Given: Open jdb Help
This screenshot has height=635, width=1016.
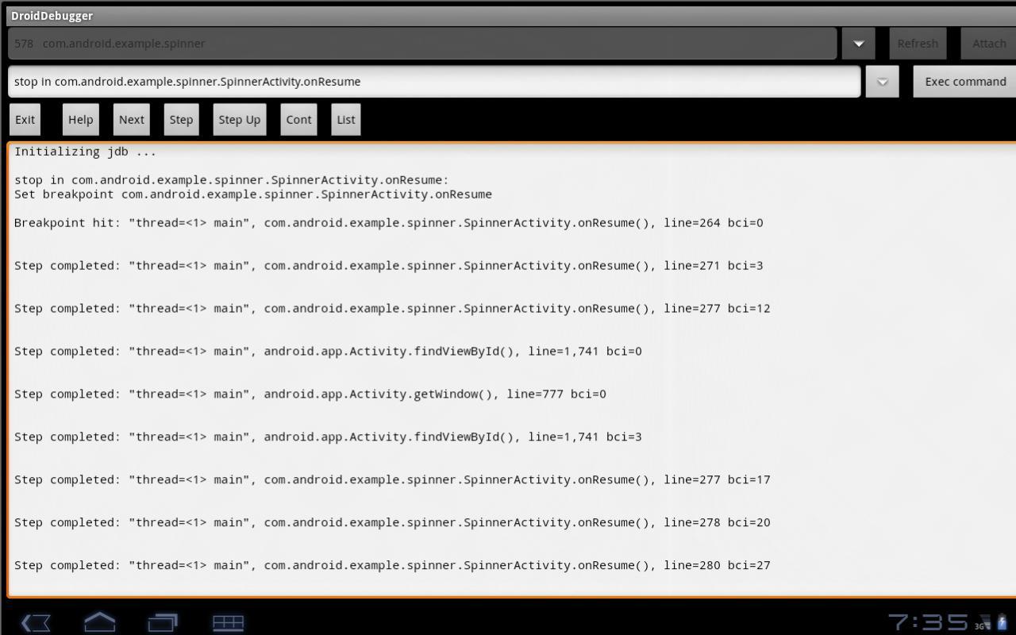Looking at the screenshot, I should (80, 119).
